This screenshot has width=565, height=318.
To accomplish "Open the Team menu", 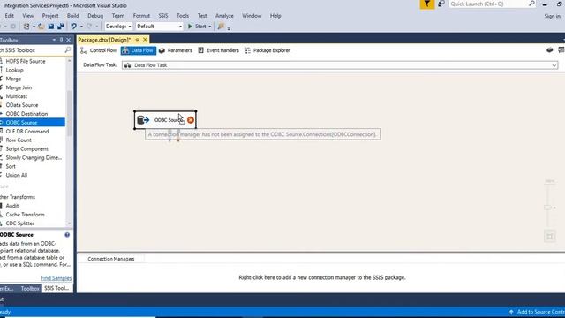I will pos(117,16).
